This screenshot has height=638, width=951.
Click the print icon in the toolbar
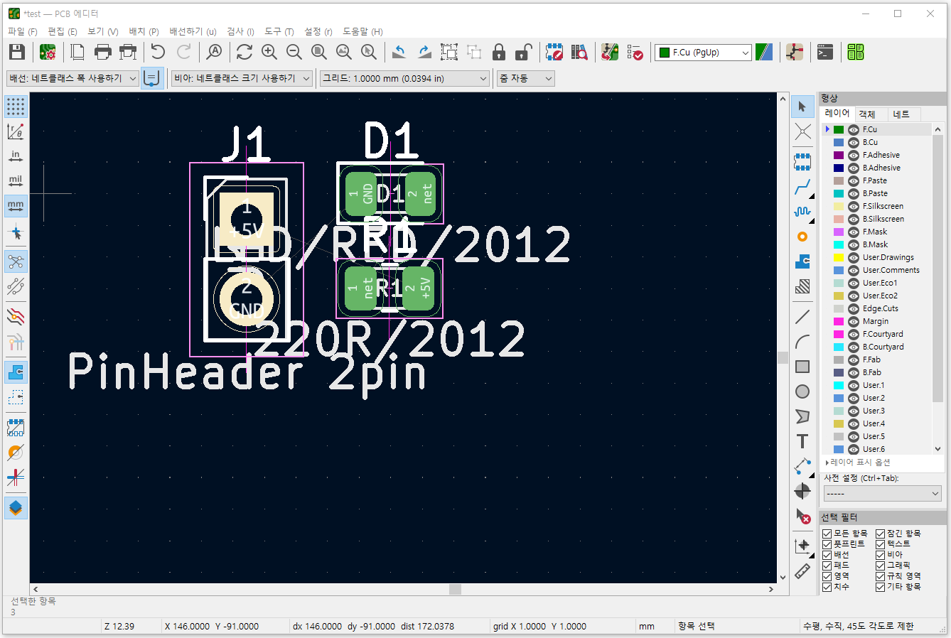(103, 52)
